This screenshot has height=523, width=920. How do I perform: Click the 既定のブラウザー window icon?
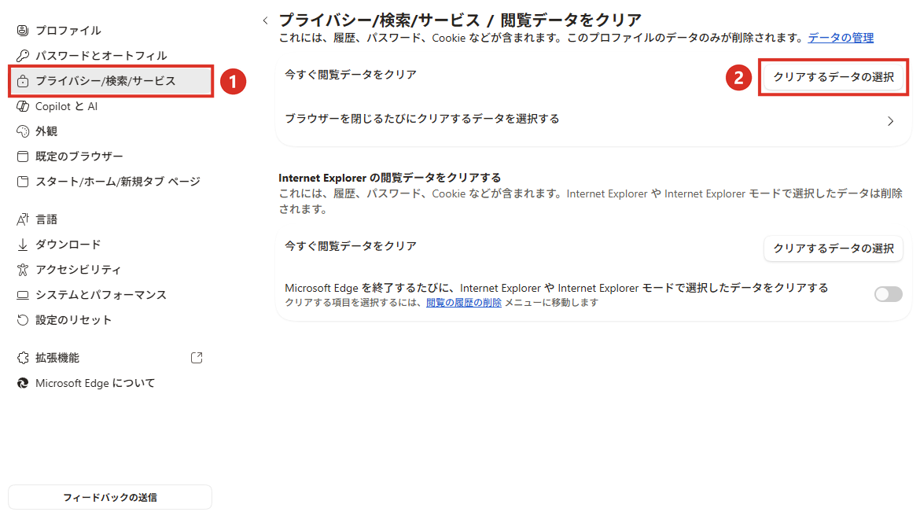23,157
